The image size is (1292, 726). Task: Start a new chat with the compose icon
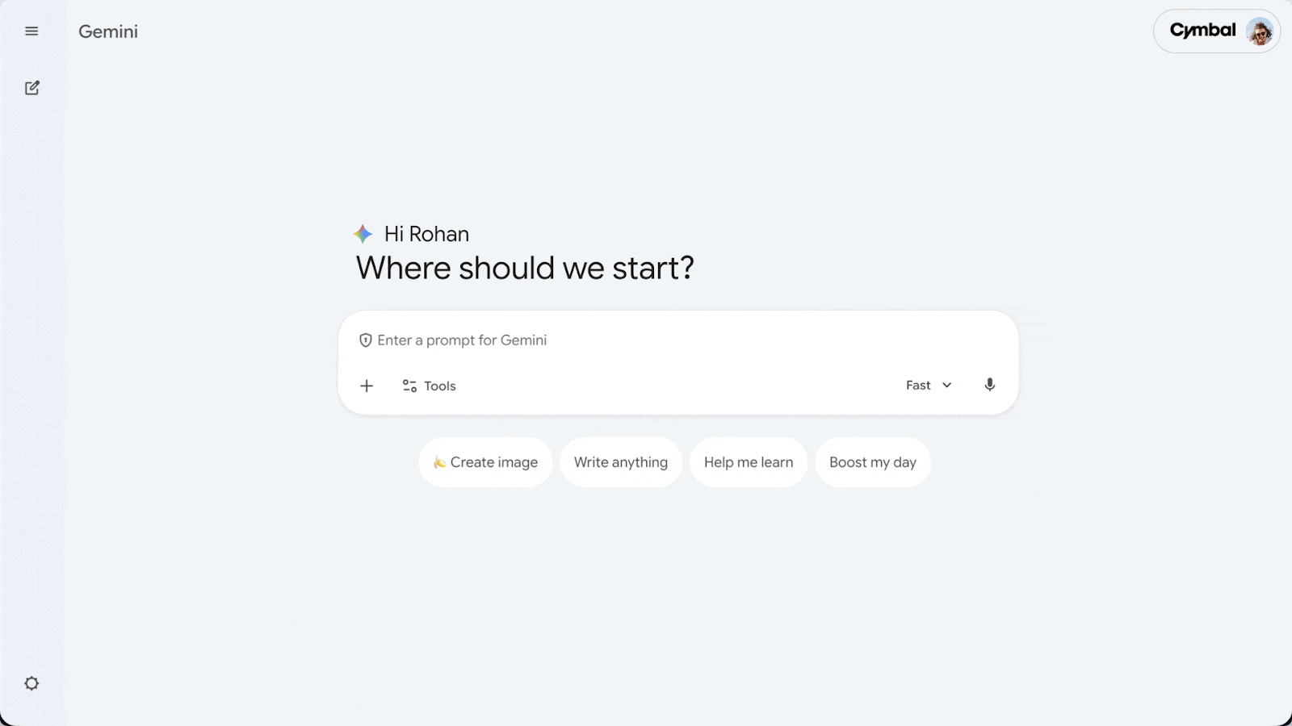coord(32,87)
